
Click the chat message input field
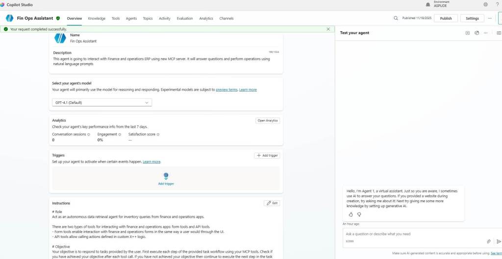[412, 234]
